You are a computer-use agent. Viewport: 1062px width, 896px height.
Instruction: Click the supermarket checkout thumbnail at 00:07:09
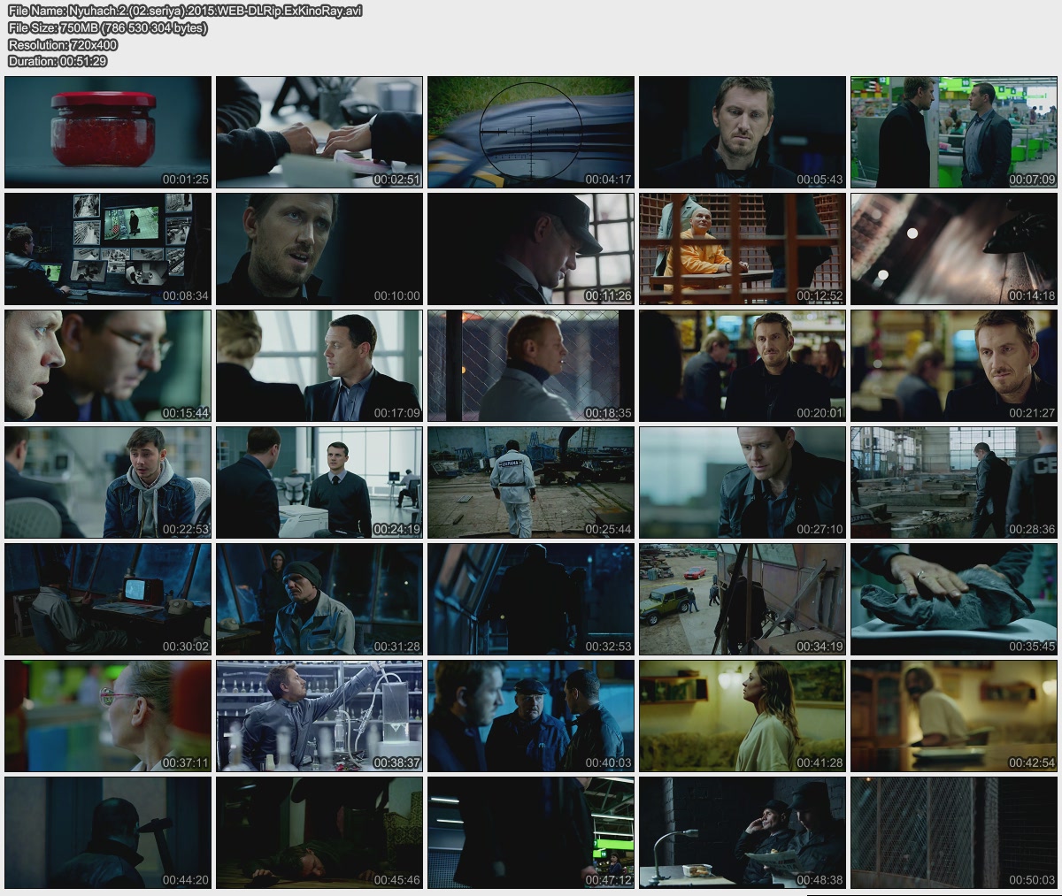[x=954, y=132]
